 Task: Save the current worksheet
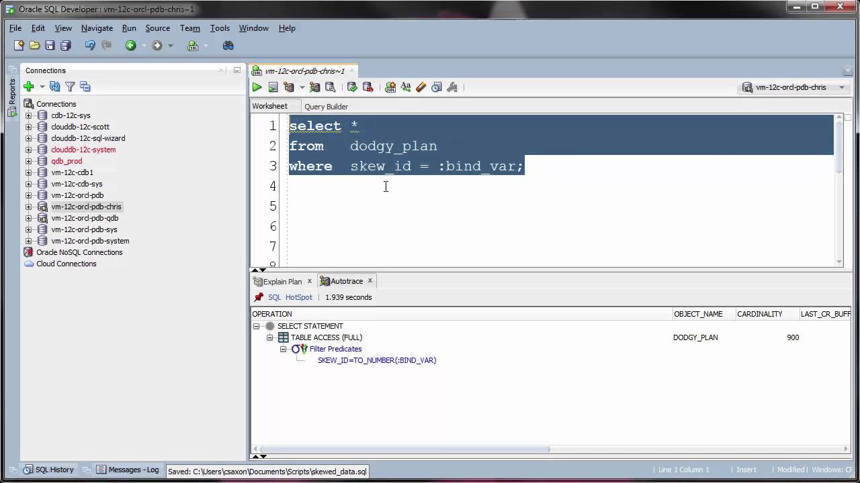point(50,46)
